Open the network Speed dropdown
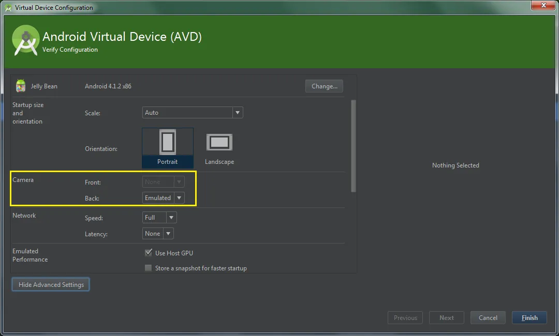The height and width of the screenshot is (336, 559). tap(159, 218)
